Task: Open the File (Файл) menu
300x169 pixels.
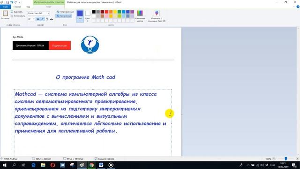Action: [5, 7]
